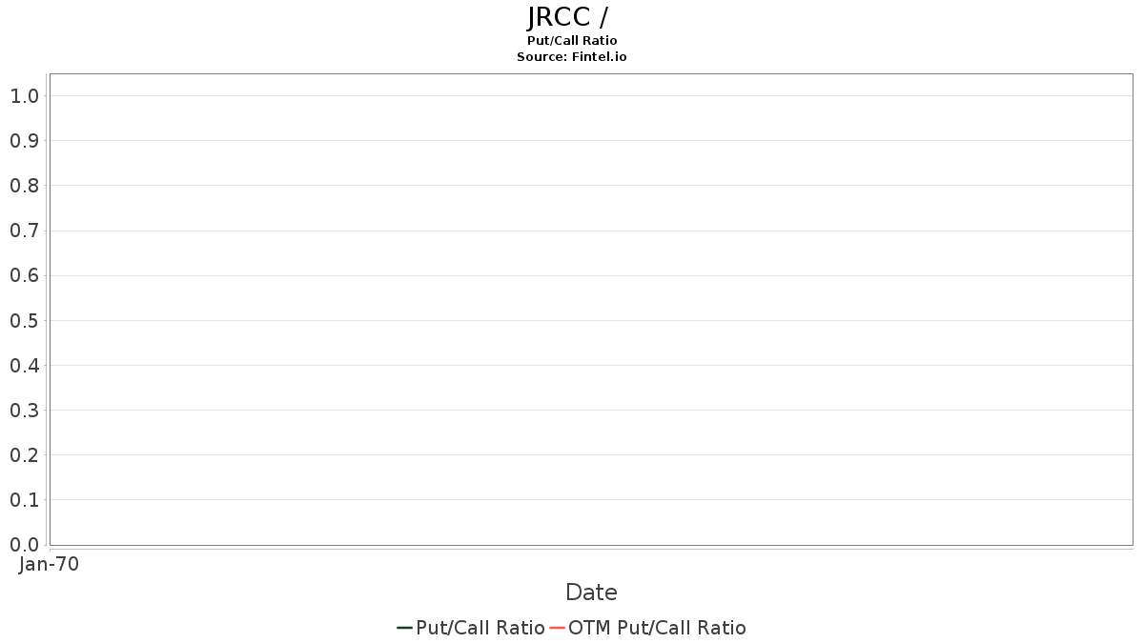Click the Date x-axis title
The width and height of the screenshot is (1144, 643).
591,593
